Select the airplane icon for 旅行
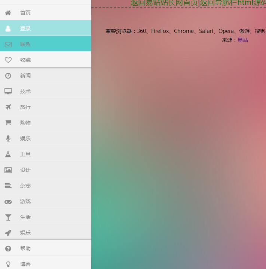The height and width of the screenshot is (269, 266). click(8, 107)
